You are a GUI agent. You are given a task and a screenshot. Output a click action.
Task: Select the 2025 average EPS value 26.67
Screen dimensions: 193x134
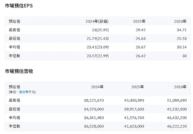click(141, 47)
